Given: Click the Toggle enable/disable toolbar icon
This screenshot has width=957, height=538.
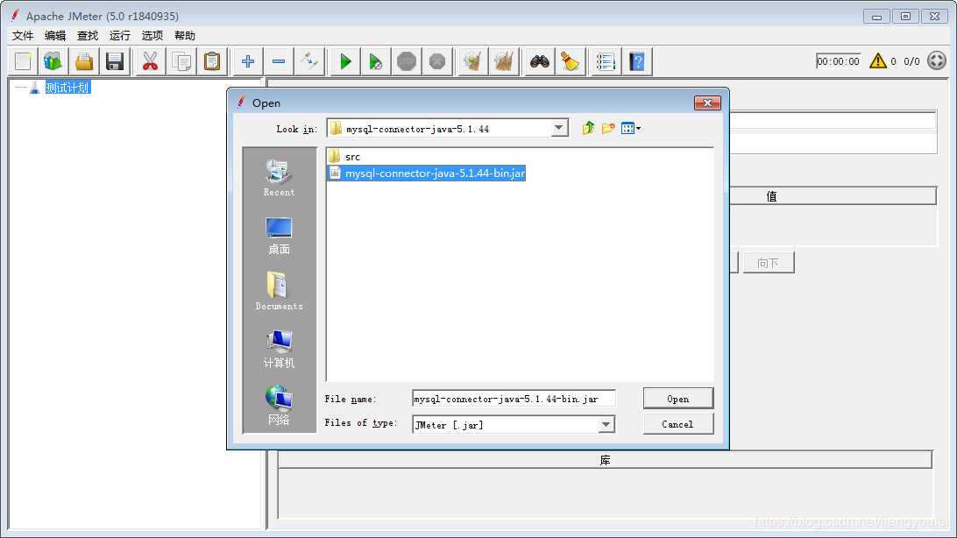Looking at the screenshot, I should [309, 61].
